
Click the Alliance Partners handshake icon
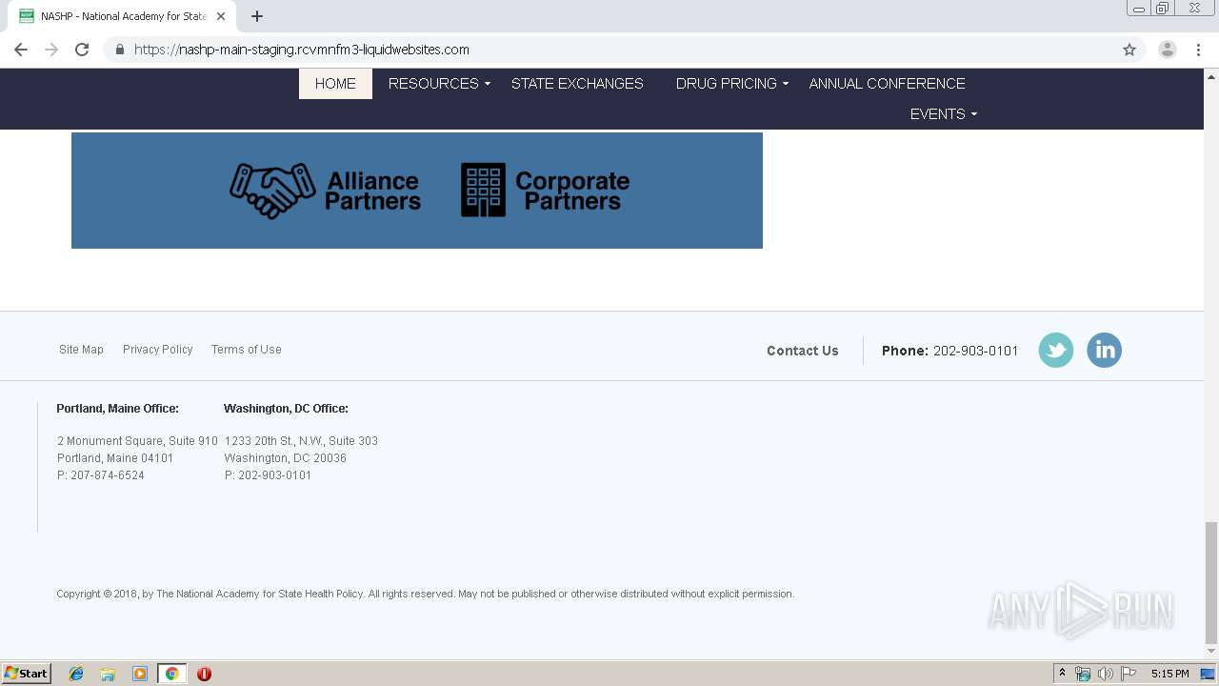coord(272,191)
